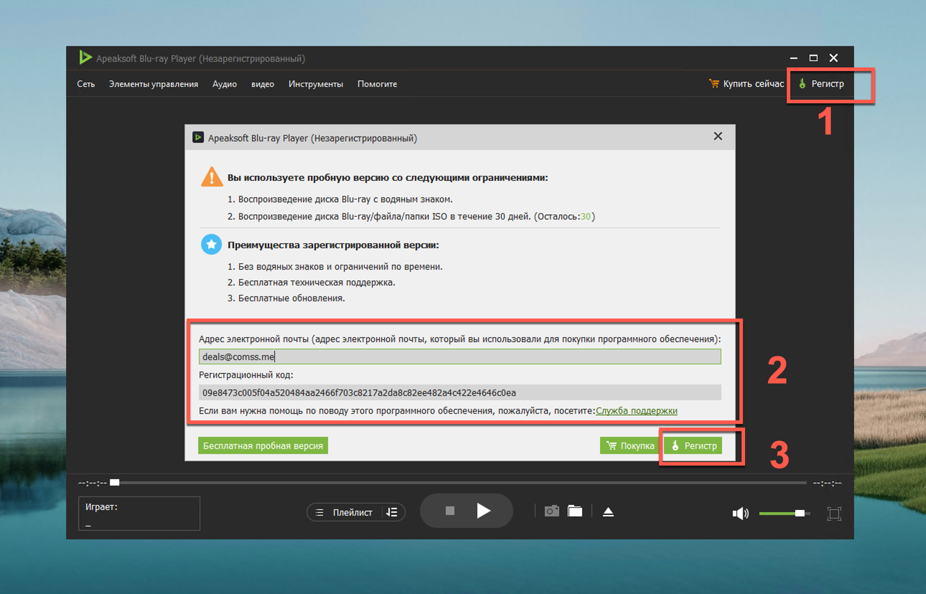The image size is (926, 594).
Task: Click Купить сейчас in the top bar
Action: [x=746, y=83]
